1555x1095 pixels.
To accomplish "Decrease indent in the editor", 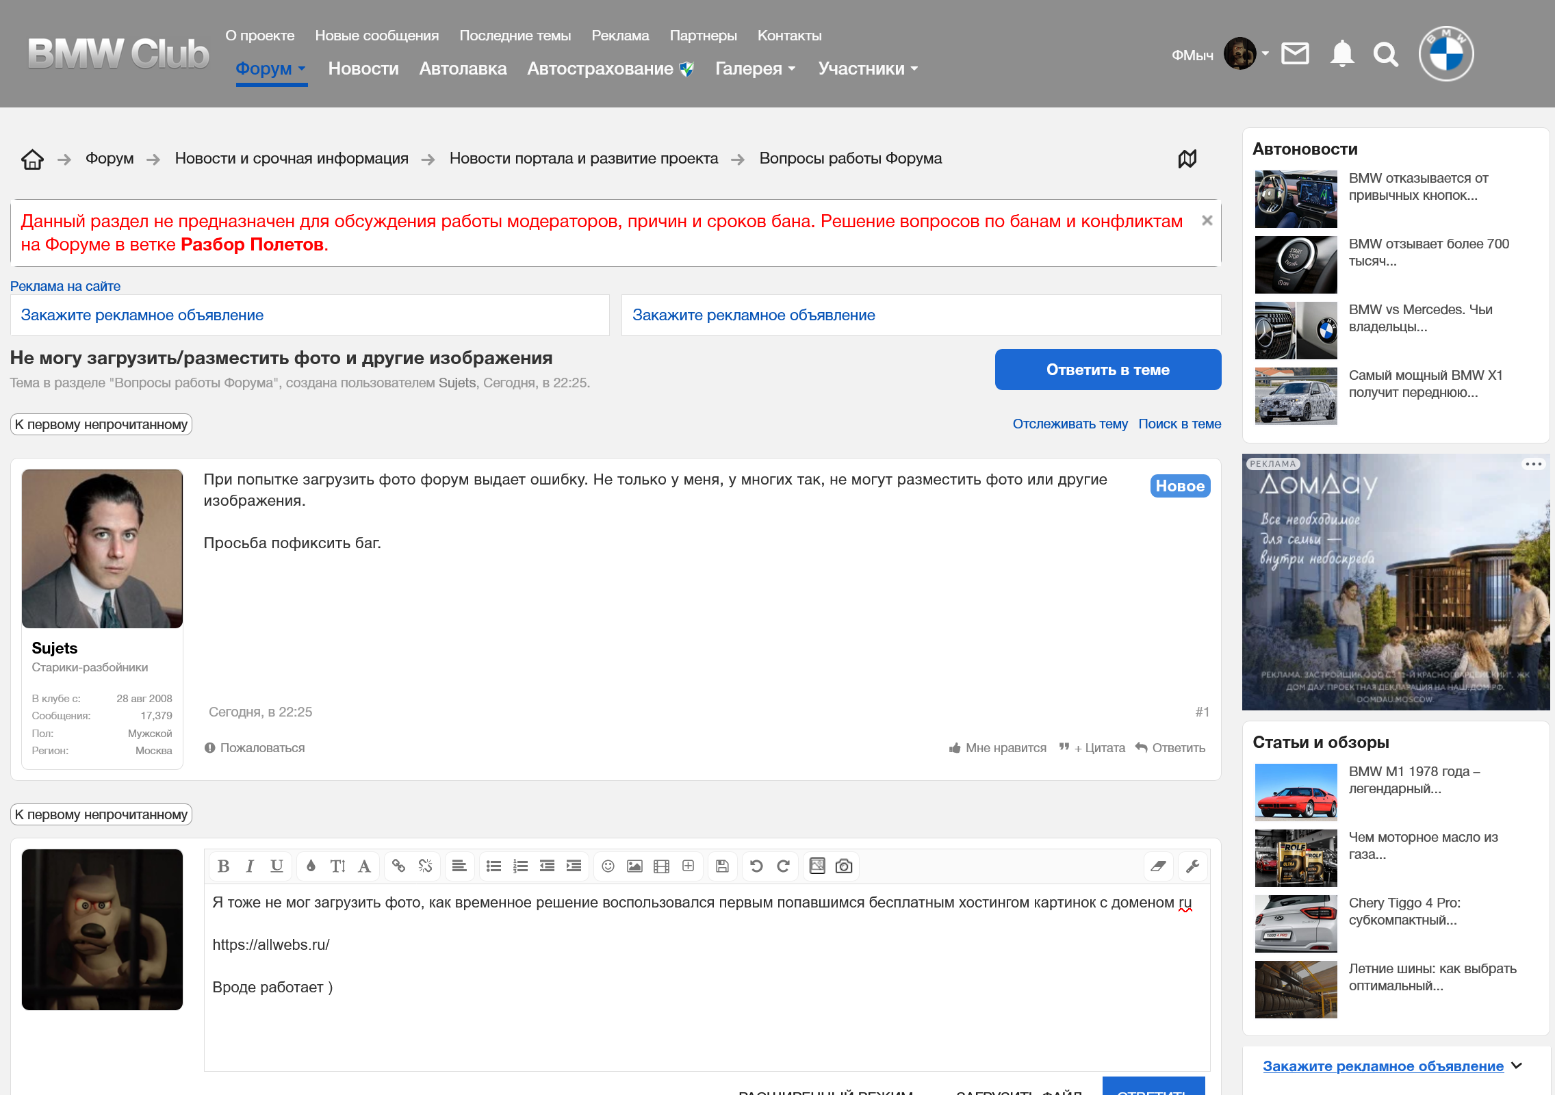I will point(547,866).
